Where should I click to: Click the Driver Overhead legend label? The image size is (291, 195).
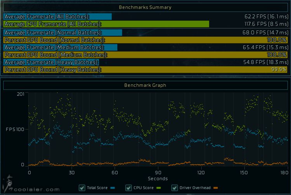point(195,188)
